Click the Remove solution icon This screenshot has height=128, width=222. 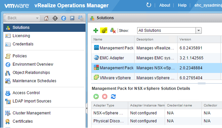pyautogui.click(x=113, y=31)
